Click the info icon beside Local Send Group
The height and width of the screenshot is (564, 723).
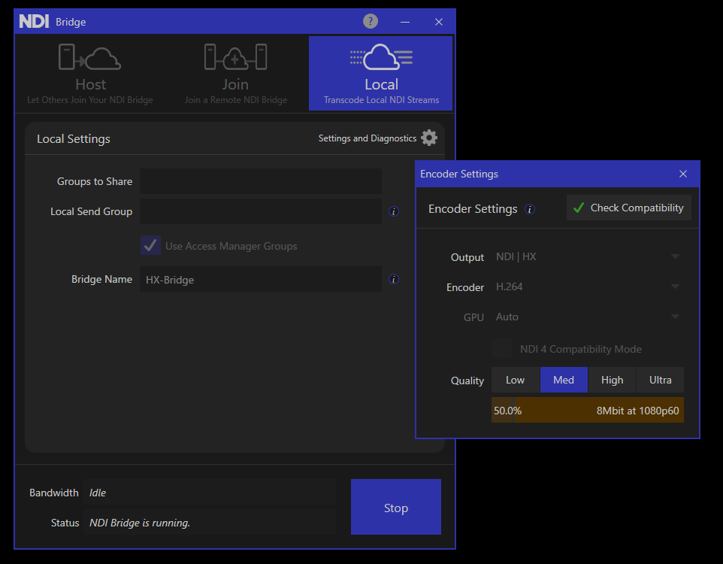tap(394, 211)
